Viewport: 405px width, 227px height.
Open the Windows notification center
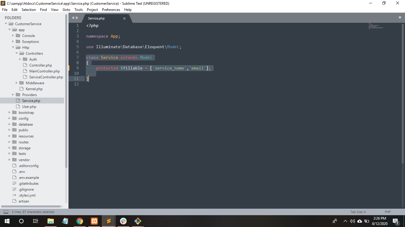[x=396, y=221]
